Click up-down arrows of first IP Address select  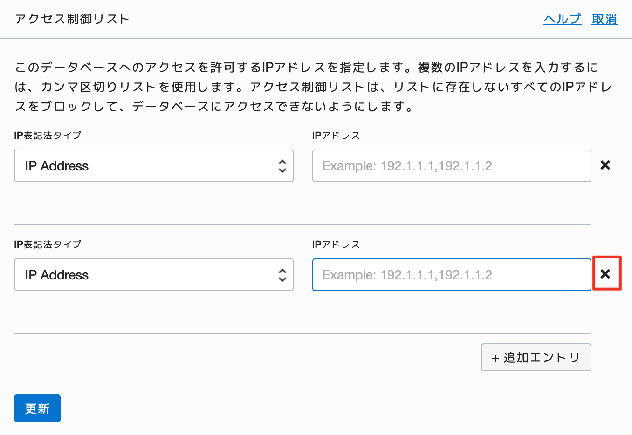point(282,166)
